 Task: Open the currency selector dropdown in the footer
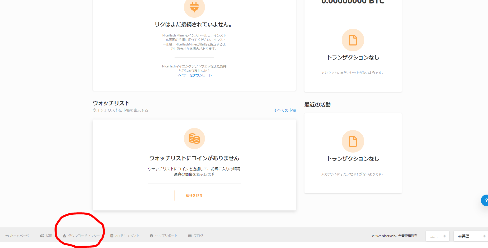pyautogui.click(x=437, y=236)
